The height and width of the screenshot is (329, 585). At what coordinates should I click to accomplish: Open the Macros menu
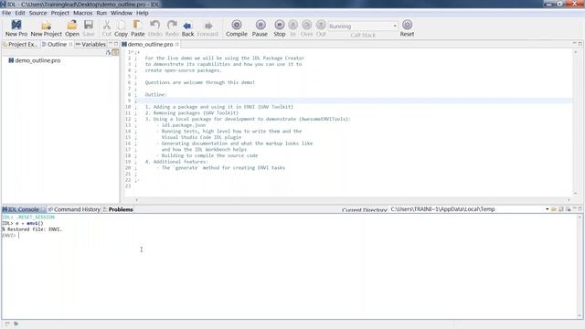pos(83,13)
